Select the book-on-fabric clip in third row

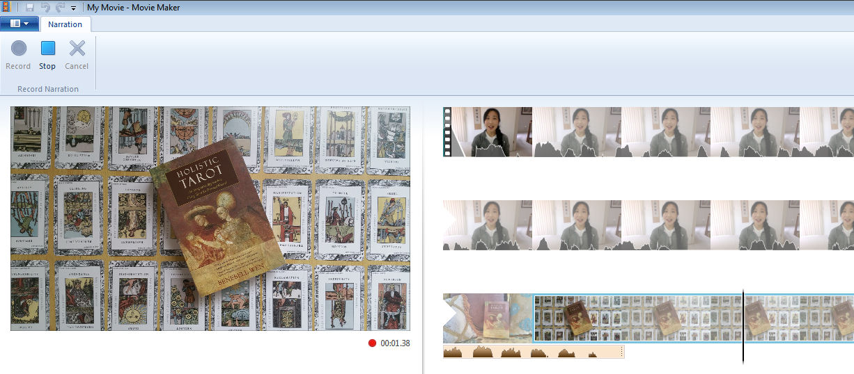click(488, 318)
